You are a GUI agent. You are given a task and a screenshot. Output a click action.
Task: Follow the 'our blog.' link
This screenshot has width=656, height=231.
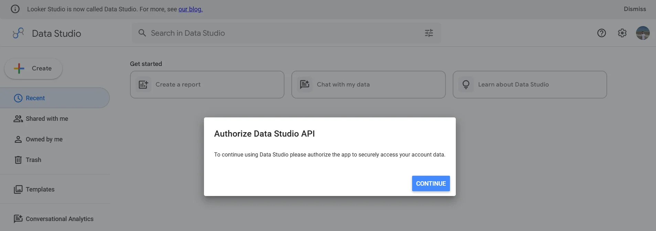coord(190,9)
